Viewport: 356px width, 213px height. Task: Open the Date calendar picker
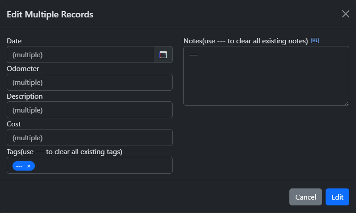163,54
